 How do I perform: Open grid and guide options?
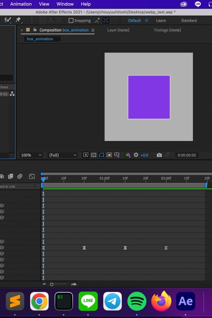click(x=117, y=155)
